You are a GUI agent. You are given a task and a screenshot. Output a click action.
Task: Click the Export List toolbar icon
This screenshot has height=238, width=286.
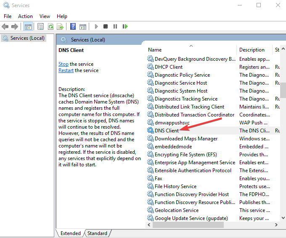(x=60, y=26)
